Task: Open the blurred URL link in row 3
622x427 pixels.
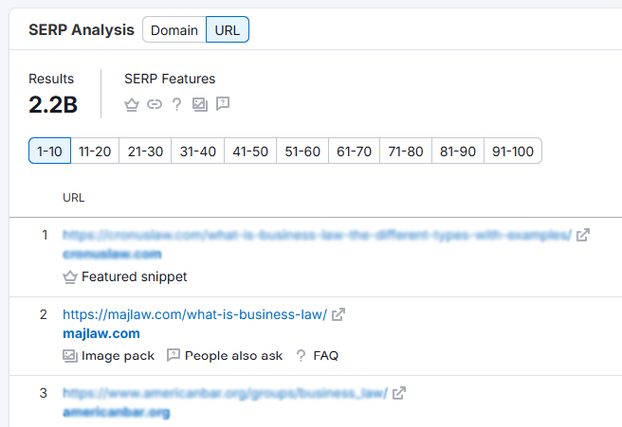Action: [x=226, y=393]
